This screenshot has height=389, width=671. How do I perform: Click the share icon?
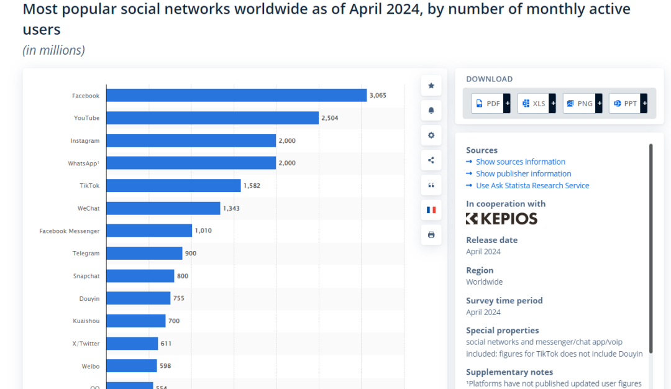click(431, 160)
